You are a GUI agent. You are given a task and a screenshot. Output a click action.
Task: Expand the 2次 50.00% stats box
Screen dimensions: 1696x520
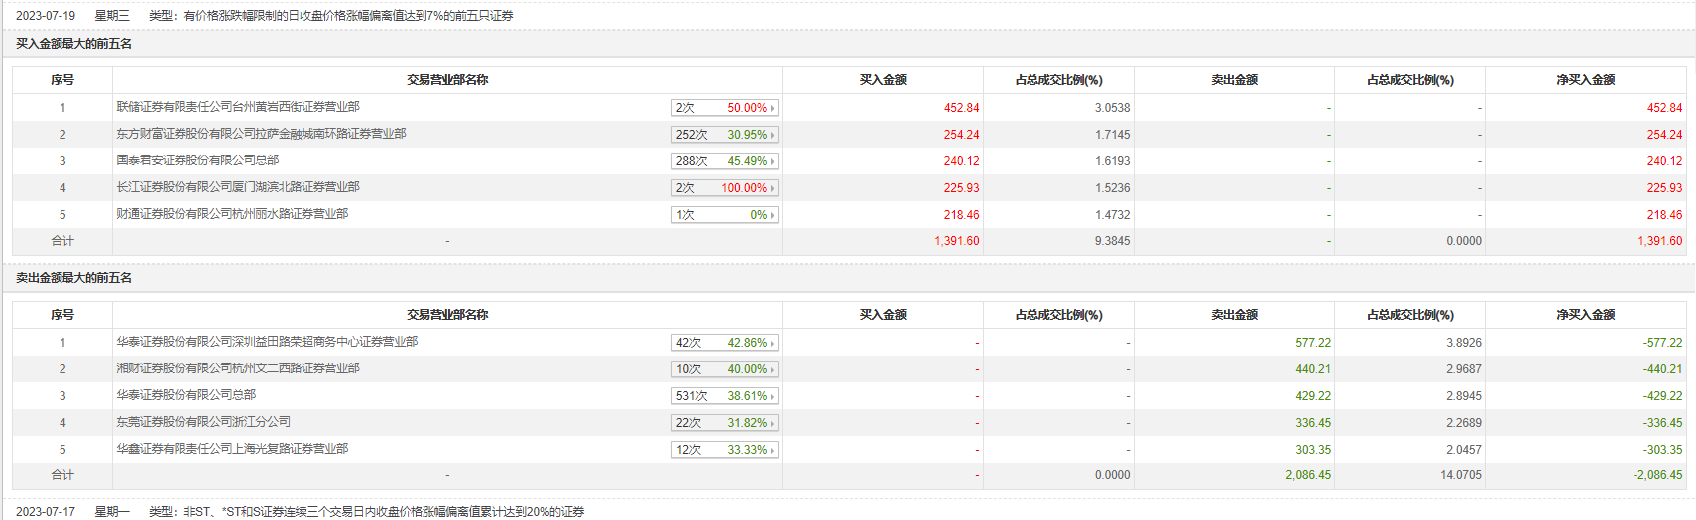click(724, 108)
